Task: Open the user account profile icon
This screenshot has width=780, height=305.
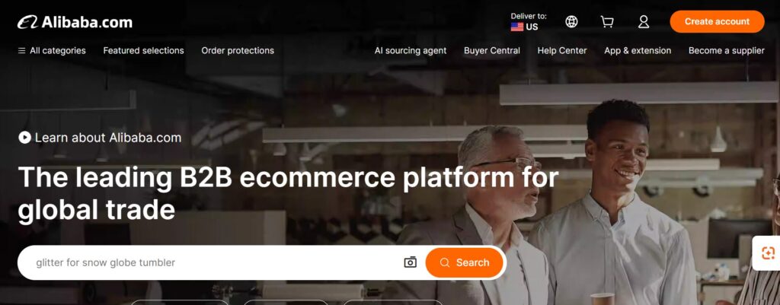Action: coord(644,22)
